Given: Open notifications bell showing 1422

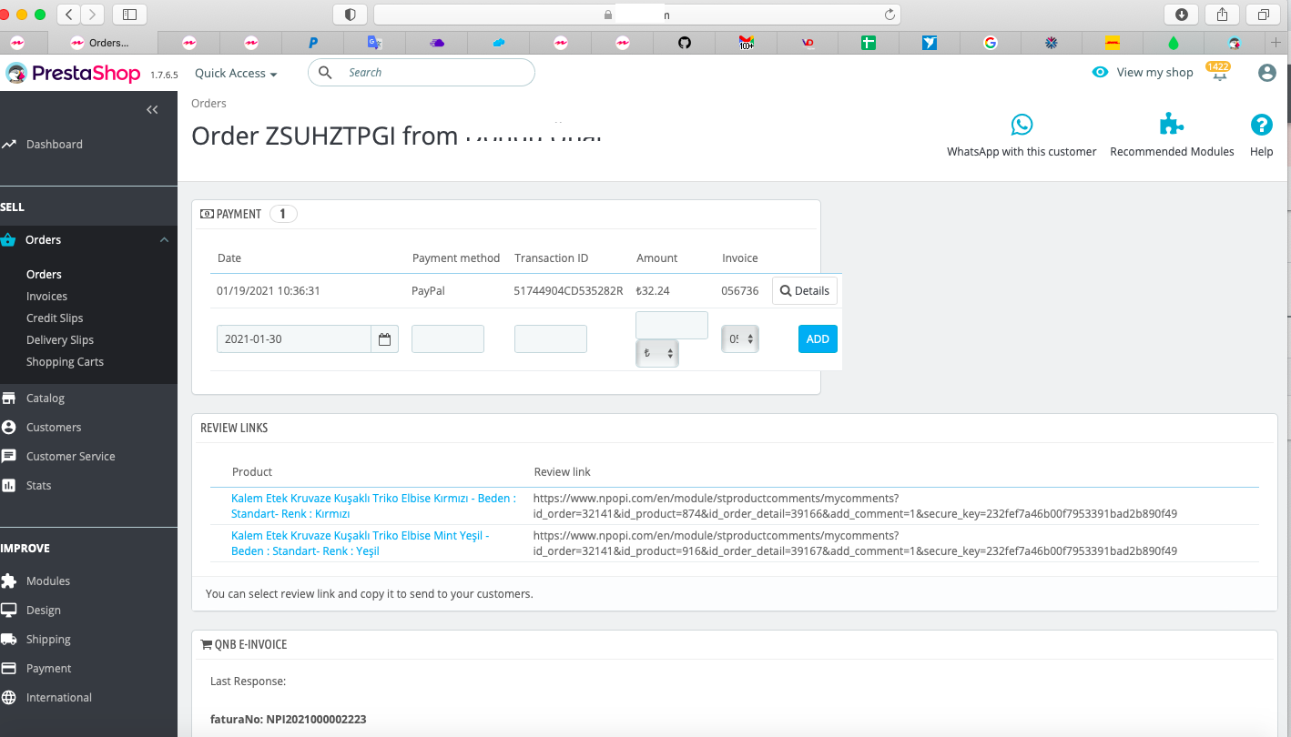Looking at the screenshot, I should point(1218,73).
